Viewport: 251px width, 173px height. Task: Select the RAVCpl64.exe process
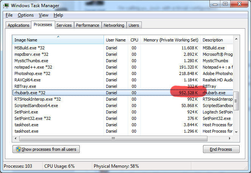pos(123,80)
